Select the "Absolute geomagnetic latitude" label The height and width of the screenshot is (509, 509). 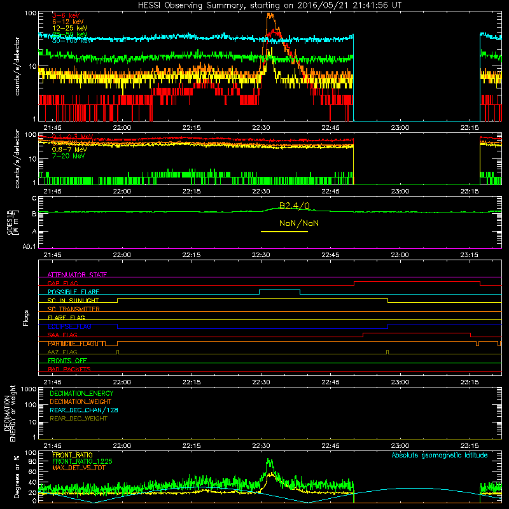[x=440, y=456]
